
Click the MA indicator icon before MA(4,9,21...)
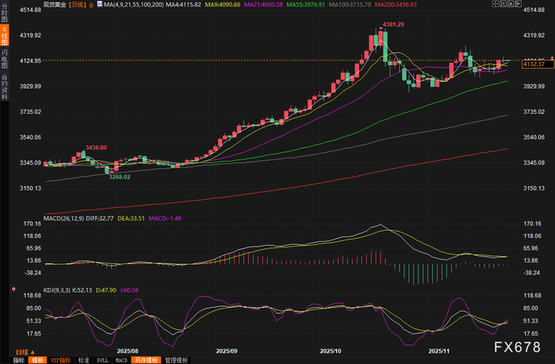[100, 4]
